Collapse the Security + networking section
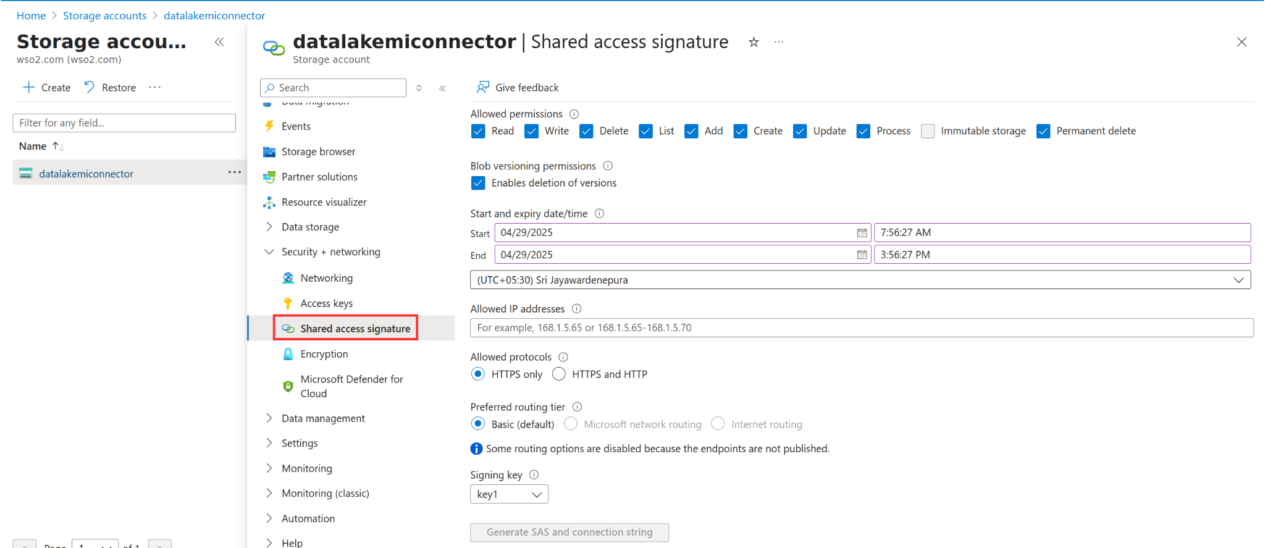Viewport: 1265px width, 548px height. 269,251
